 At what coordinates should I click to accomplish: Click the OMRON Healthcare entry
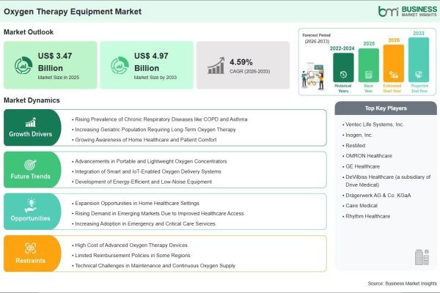pyautogui.click(x=367, y=156)
